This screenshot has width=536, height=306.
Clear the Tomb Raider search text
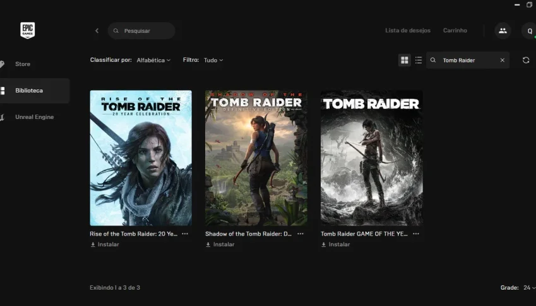tap(502, 60)
